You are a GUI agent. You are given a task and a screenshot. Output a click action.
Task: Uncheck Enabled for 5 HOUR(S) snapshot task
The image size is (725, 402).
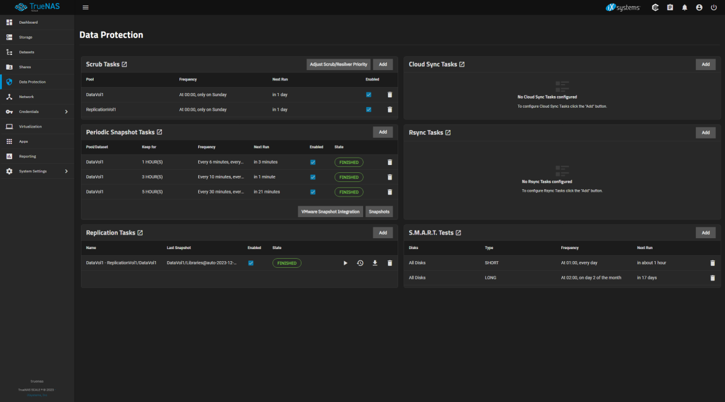[x=313, y=192]
